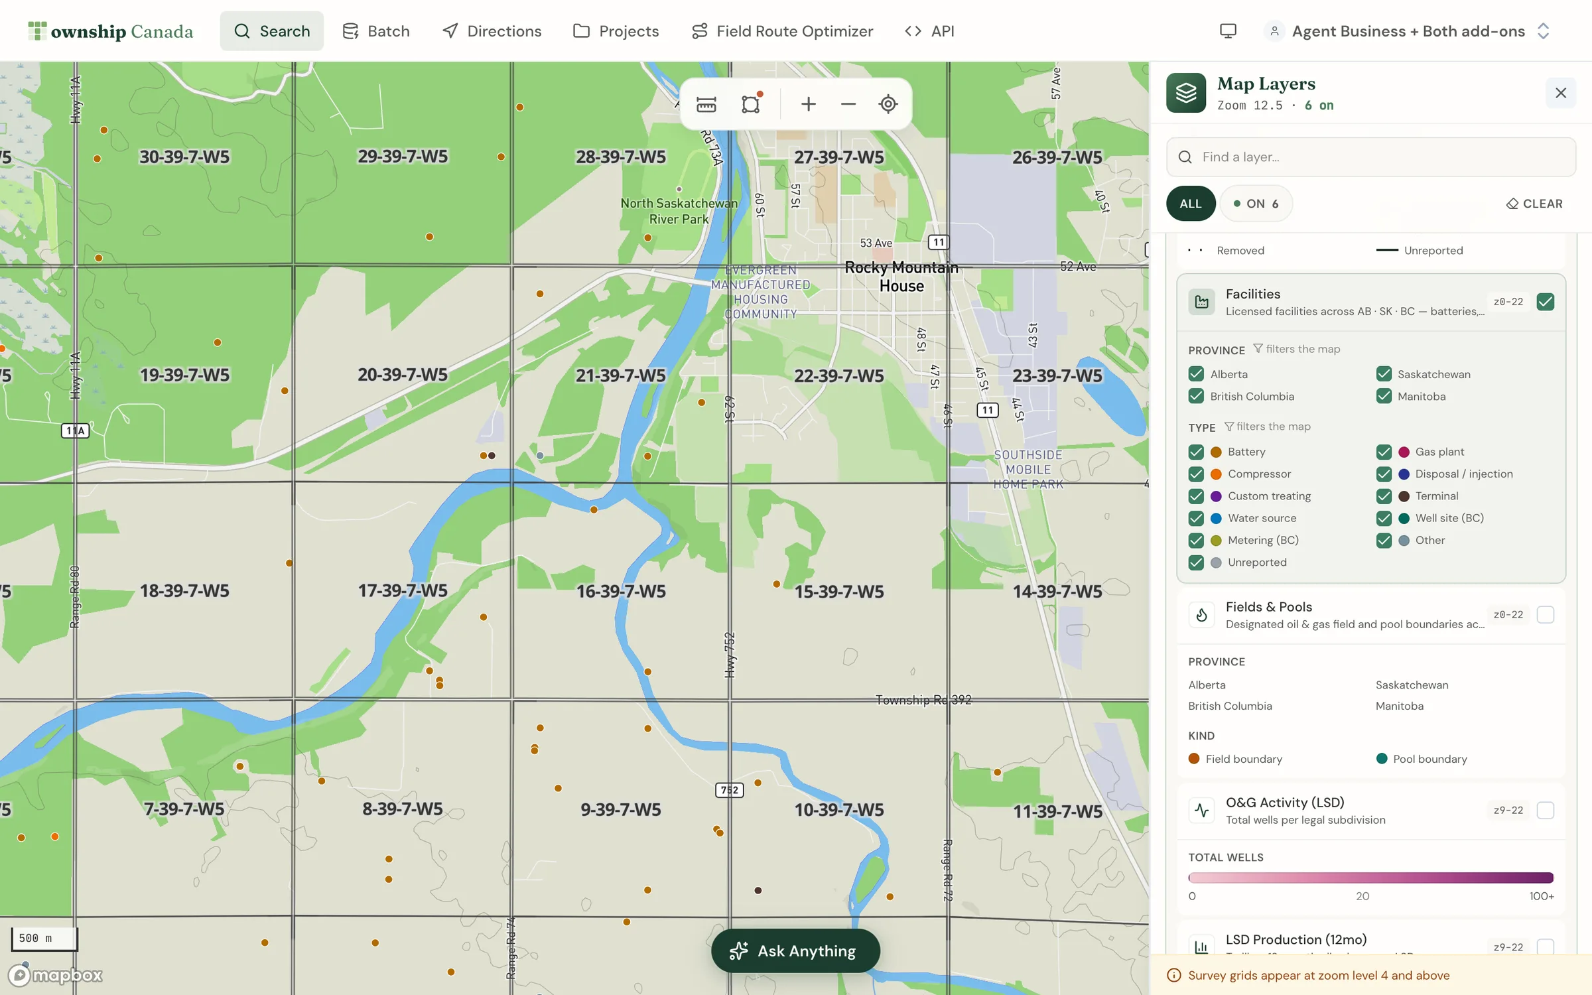This screenshot has width=1592, height=995.
Task: Click the Township Canada logo
Action: [x=110, y=31]
